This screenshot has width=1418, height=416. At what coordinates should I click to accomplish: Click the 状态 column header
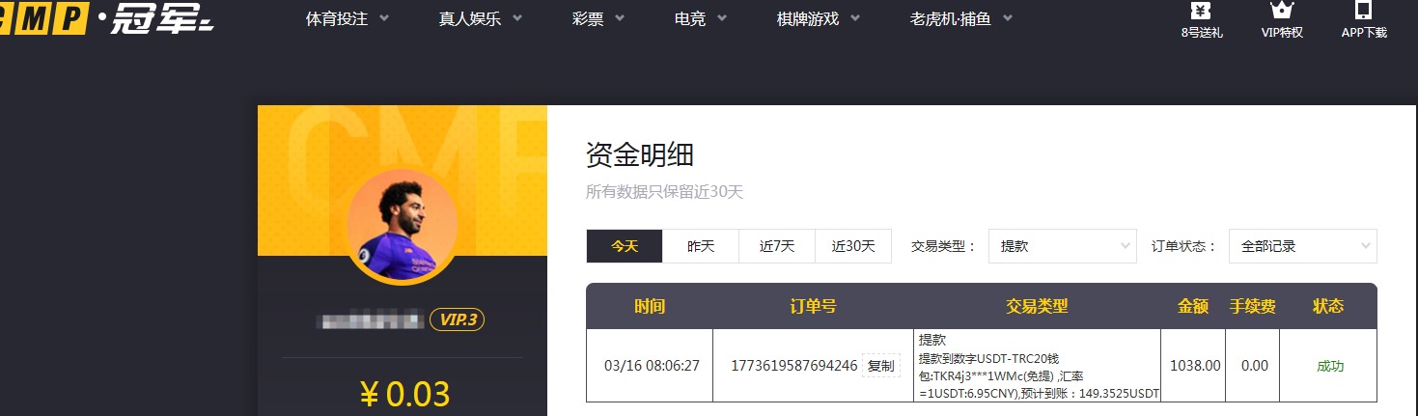1328,306
